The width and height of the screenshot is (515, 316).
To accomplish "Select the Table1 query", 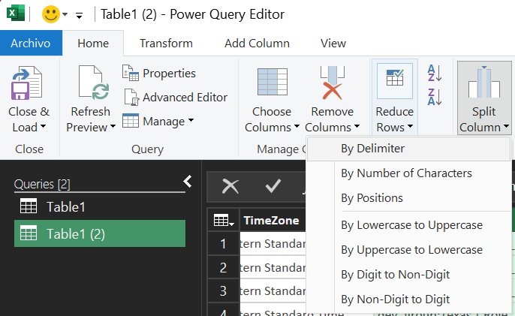I will pos(100,207).
